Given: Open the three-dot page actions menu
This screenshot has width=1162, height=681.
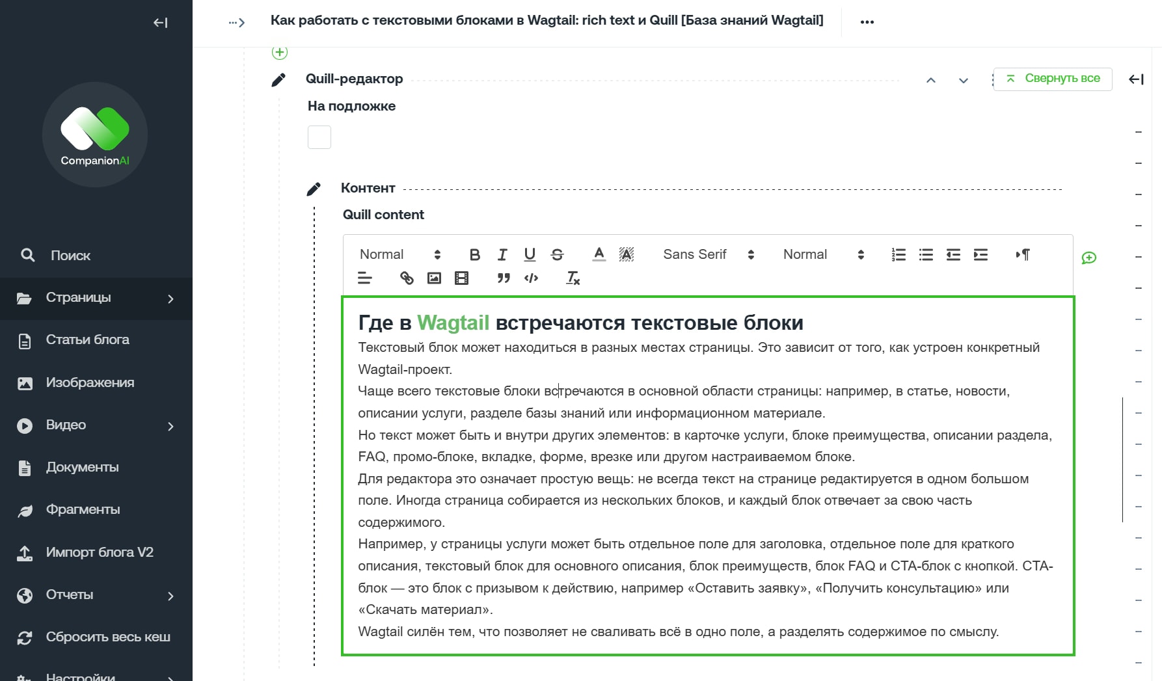Looking at the screenshot, I should click(x=867, y=22).
